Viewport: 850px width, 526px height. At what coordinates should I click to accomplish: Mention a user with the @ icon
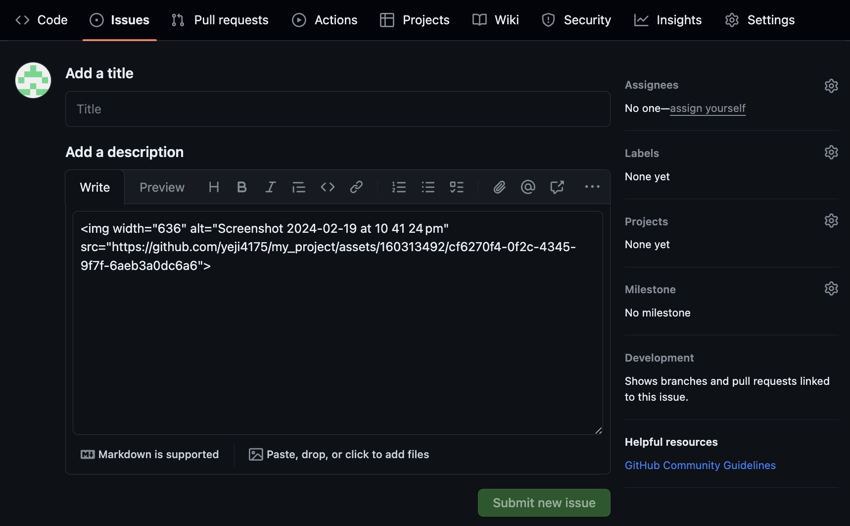pyautogui.click(x=528, y=187)
